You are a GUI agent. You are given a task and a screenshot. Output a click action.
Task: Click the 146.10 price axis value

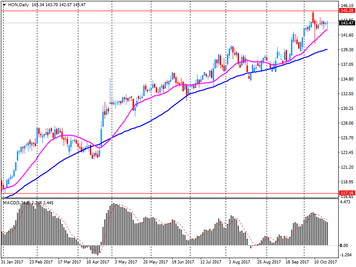348,6
